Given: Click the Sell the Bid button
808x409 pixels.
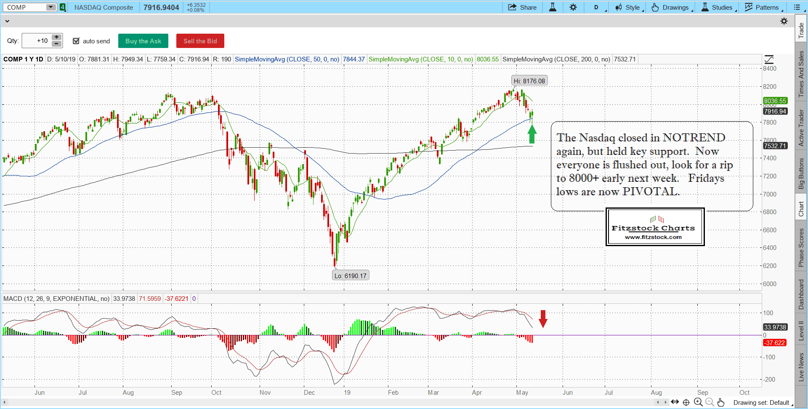Looking at the screenshot, I should point(200,41).
